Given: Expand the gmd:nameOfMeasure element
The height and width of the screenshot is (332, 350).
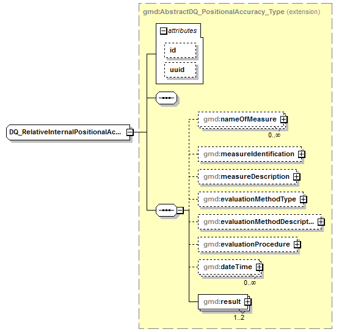Looking at the screenshot, I should click(x=284, y=120).
